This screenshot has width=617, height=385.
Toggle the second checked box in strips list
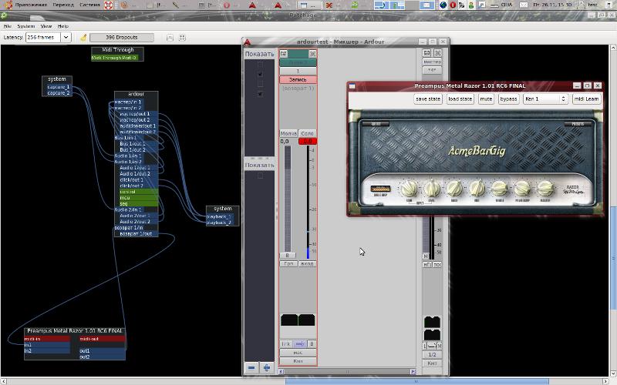260,74
